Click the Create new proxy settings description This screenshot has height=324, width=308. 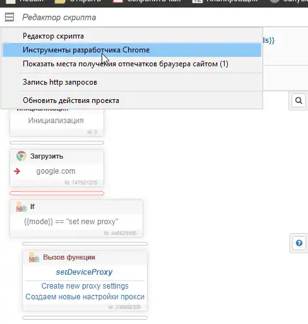tap(85, 286)
